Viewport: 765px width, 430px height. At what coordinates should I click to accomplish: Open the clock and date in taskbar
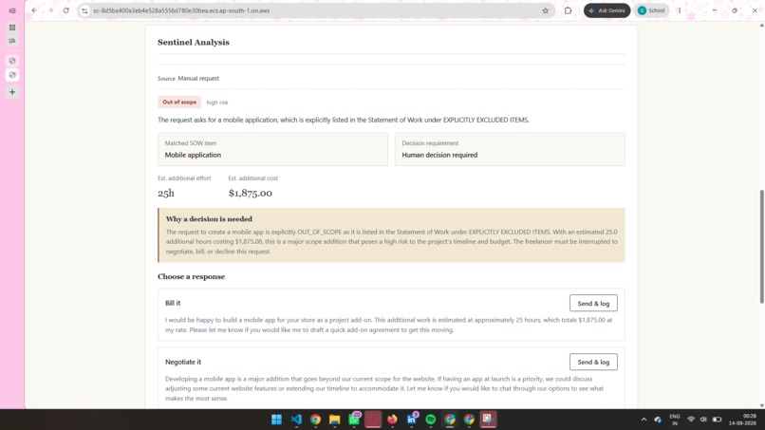[x=742, y=420]
